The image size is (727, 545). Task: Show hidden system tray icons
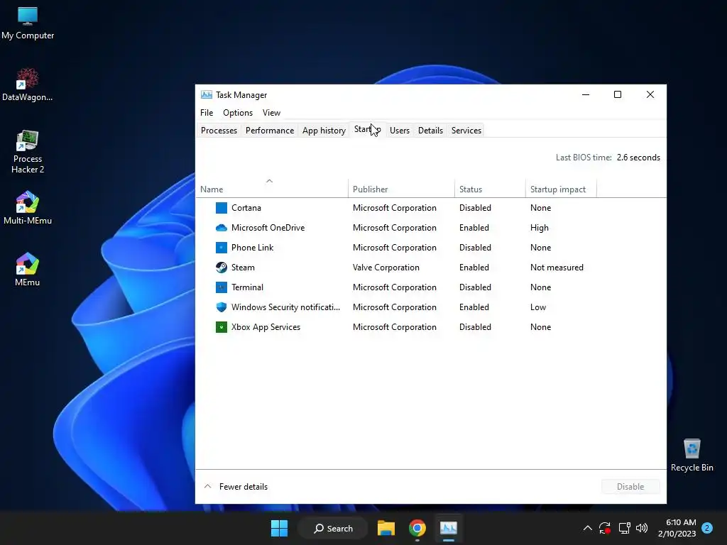click(587, 528)
